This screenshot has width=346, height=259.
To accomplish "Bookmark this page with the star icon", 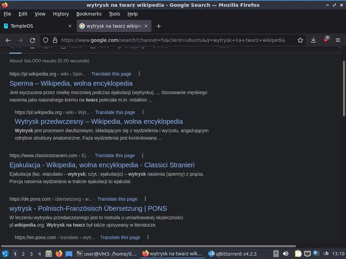I will (300, 40).
